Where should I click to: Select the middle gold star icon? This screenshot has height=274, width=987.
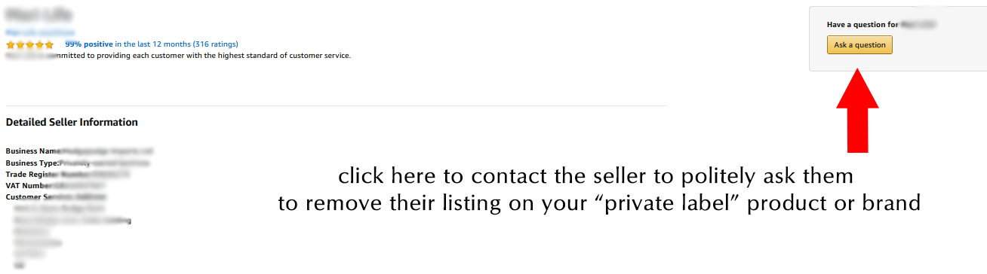30,44
